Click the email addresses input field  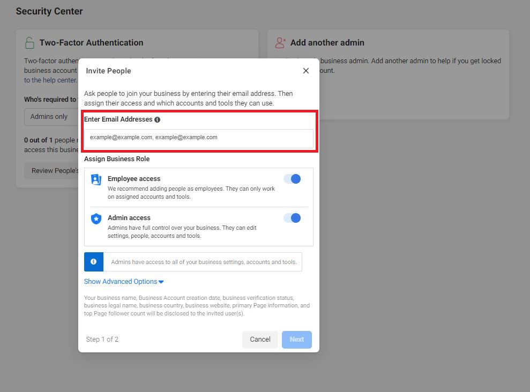tap(198, 138)
